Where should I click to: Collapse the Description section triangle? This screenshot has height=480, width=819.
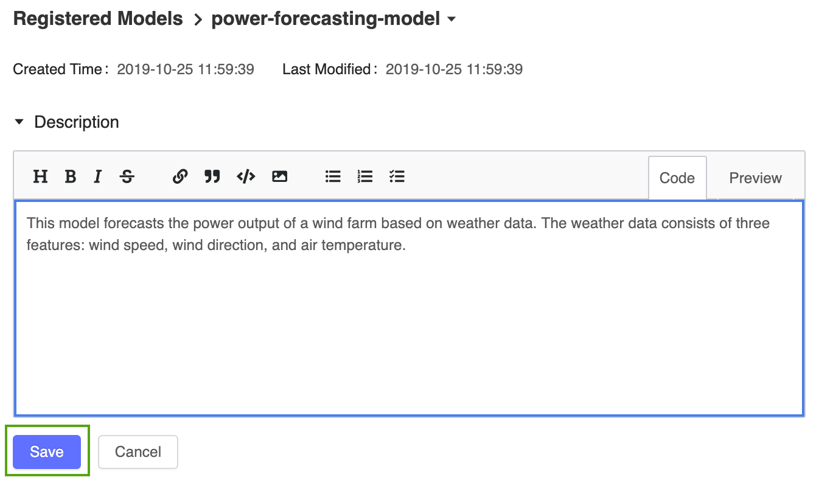point(19,122)
